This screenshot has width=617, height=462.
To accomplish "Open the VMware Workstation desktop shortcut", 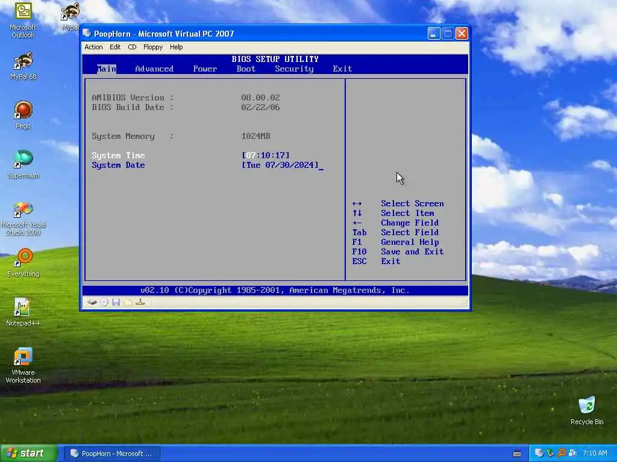I will coord(23,365).
